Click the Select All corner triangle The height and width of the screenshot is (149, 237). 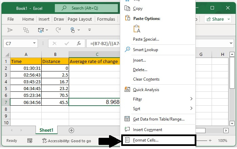(7, 54)
